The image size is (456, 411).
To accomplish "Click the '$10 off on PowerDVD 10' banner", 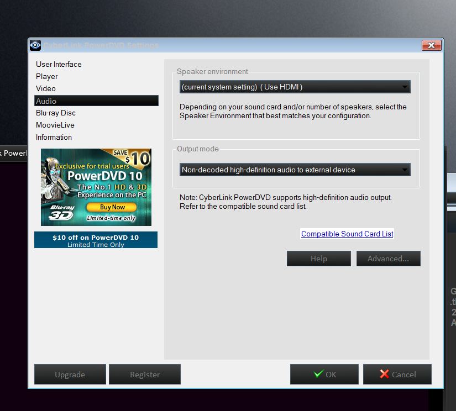I will click(96, 240).
